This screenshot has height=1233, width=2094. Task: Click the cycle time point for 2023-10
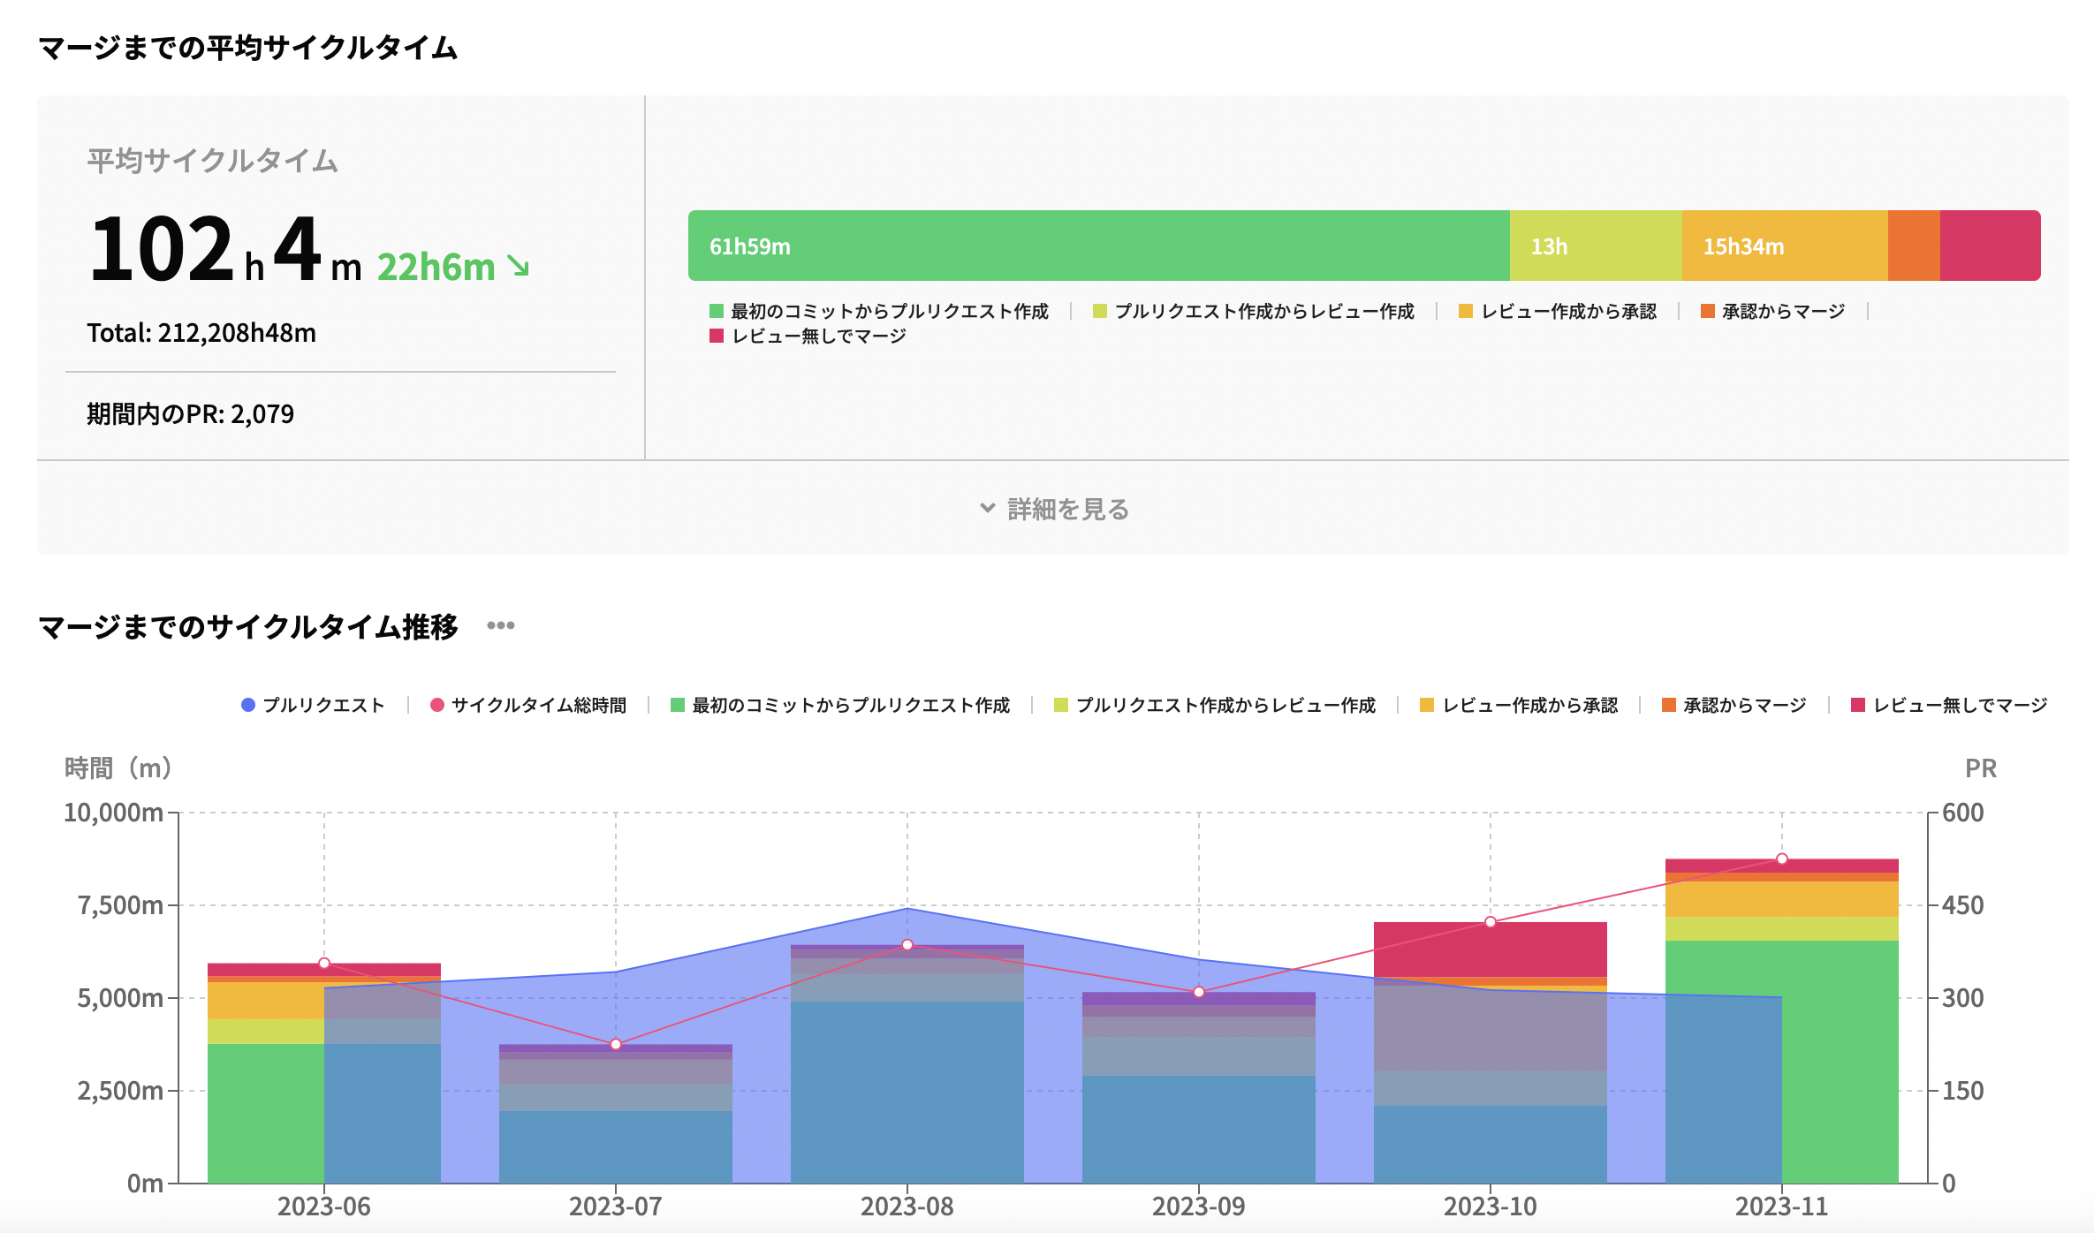1490,921
